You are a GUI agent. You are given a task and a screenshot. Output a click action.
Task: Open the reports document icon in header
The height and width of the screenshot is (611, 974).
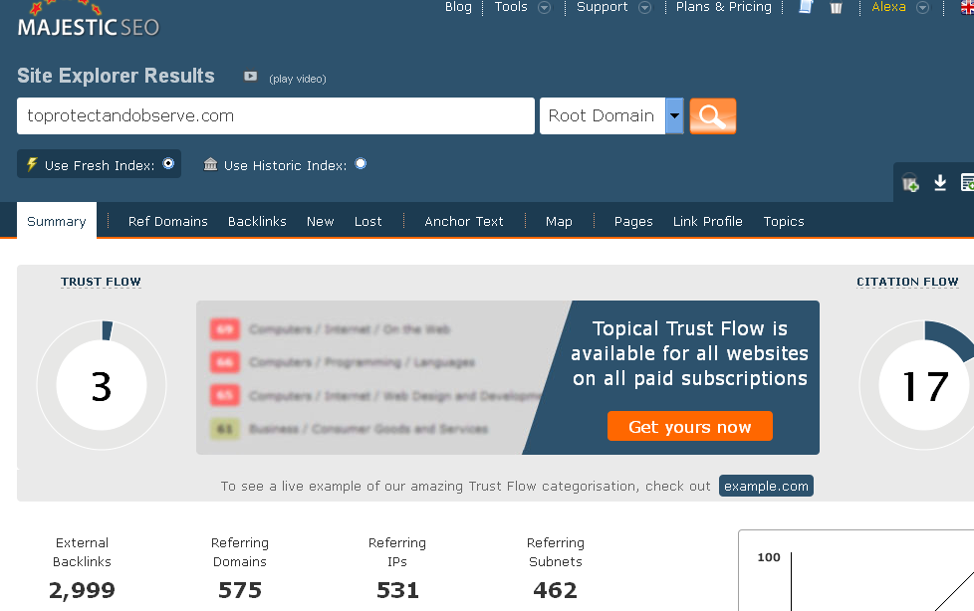click(806, 7)
